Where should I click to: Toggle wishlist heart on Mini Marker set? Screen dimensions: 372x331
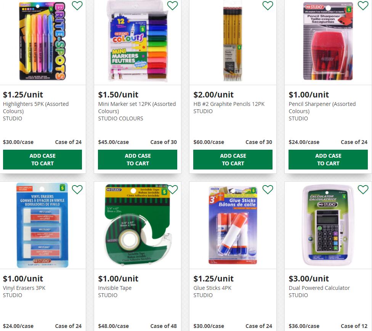tap(173, 5)
